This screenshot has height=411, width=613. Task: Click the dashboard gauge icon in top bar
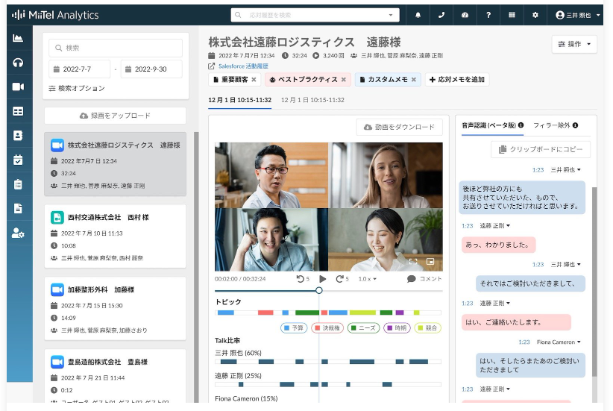click(465, 15)
